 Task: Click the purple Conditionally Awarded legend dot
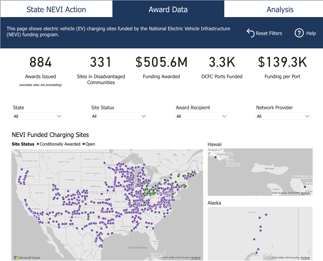coord(38,144)
